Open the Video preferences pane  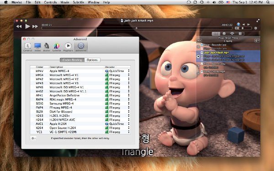coord(37,47)
